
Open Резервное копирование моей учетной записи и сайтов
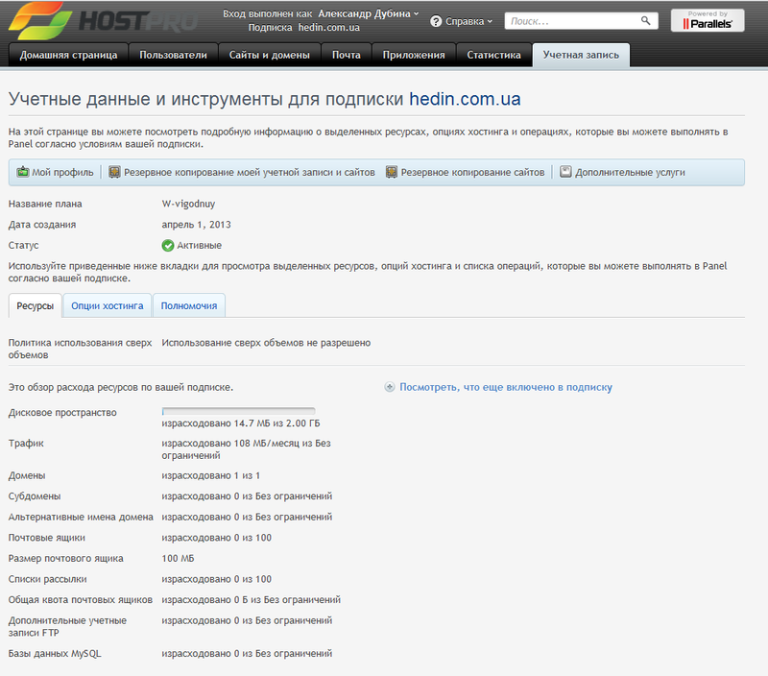pos(250,173)
